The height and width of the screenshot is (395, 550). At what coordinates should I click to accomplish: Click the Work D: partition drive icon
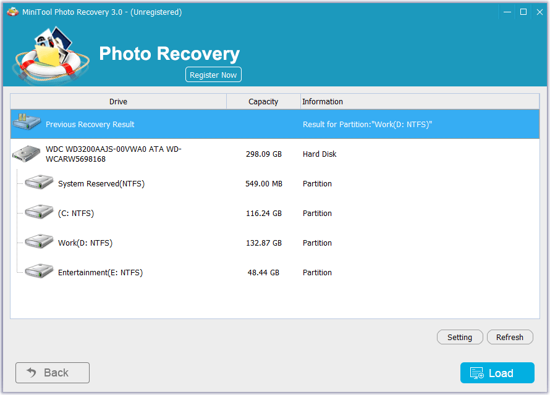pos(39,241)
